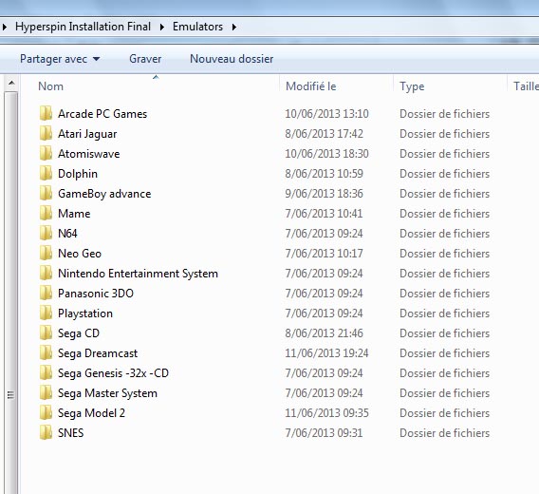Select the Panasonic 3DO folder name
Image resolution: width=539 pixels, height=494 pixels.
pos(96,294)
